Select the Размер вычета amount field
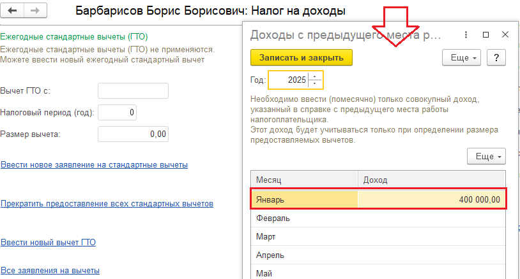The image size is (520, 279). (x=133, y=134)
